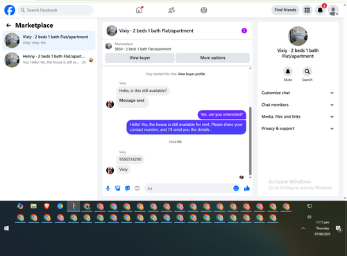Click the network display tray icon
Viewport: 347px width, 256px height.
pyautogui.click(x=310, y=206)
